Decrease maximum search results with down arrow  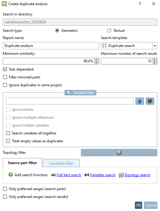[155, 62]
